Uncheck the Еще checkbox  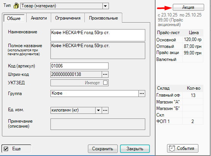pos(6,149)
